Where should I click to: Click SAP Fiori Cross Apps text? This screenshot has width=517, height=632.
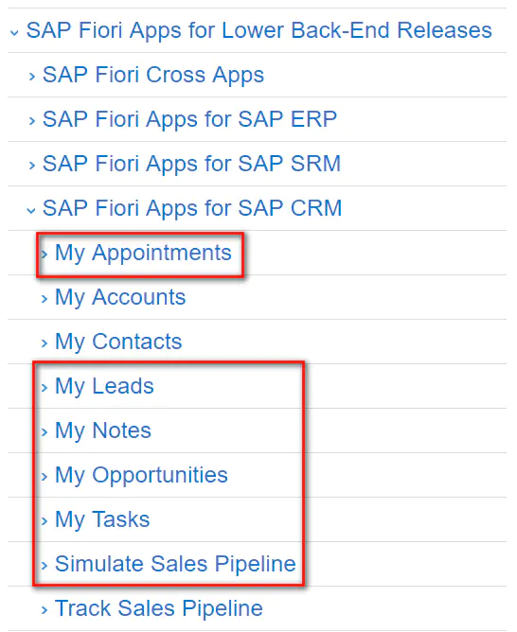tap(153, 76)
